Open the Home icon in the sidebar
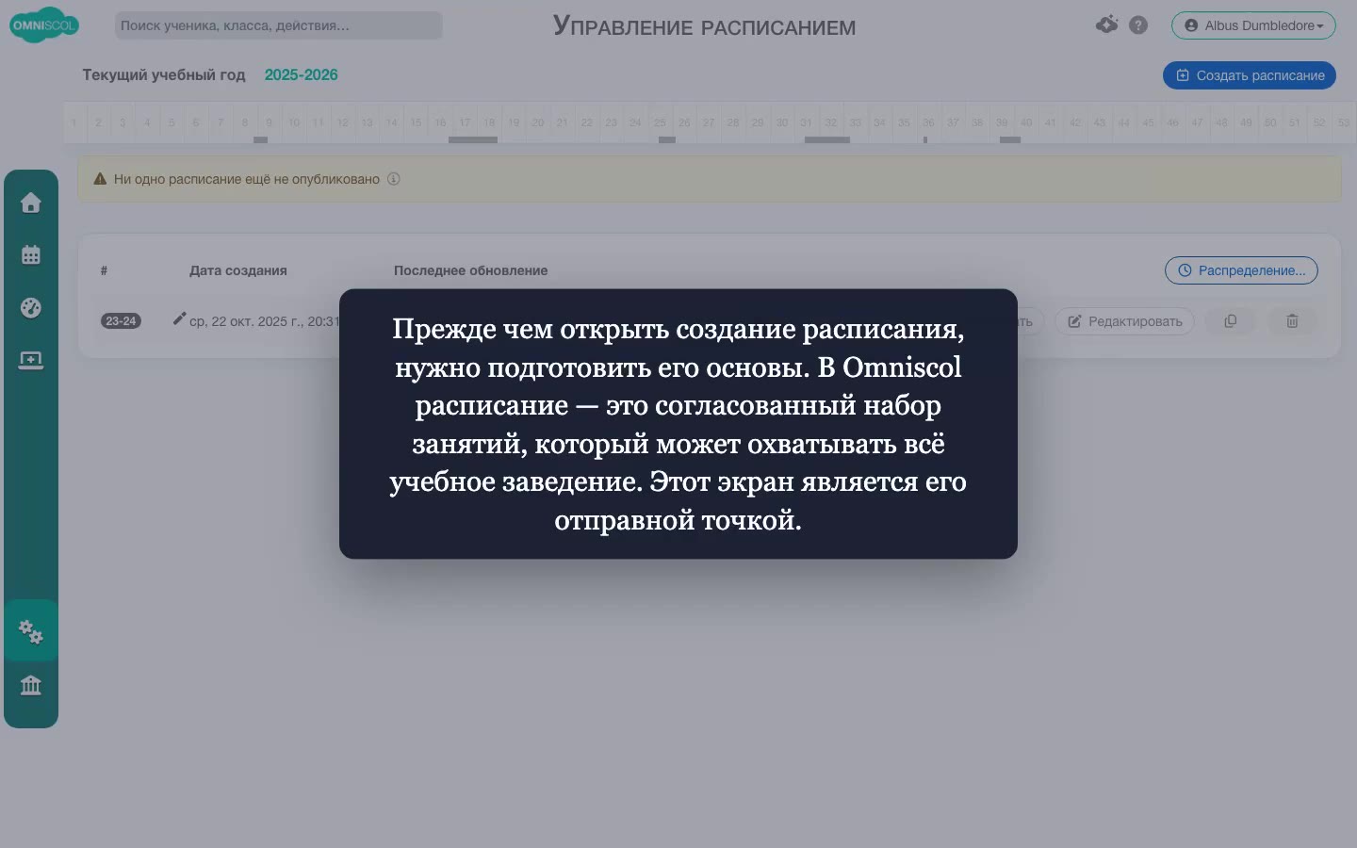Viewport: 1357px width, 848px height. 31,204
